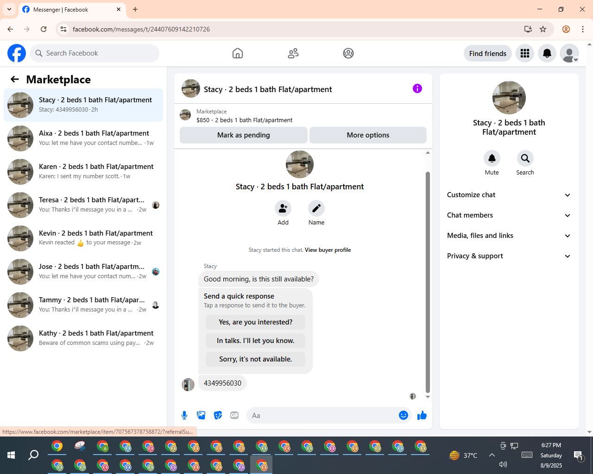
Task: Record a voice clip with microphone icon
Action: point(184,415)
